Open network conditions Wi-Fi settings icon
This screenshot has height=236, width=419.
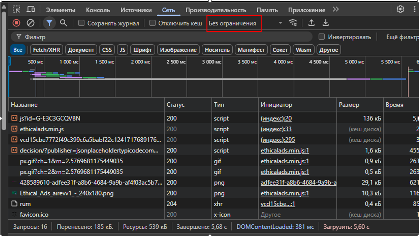pos(293,23)
